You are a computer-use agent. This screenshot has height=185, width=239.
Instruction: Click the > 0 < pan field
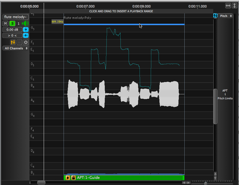point(12,35)
